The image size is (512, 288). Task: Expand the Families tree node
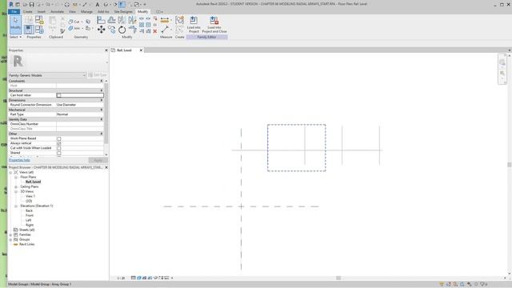coord(10,234)
